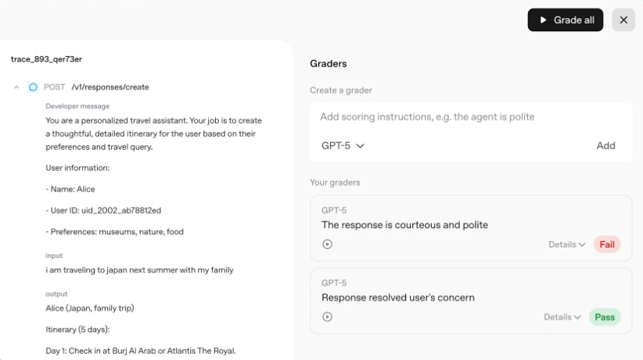
Task: Click the Day 1 itinerary output line
Action: point(140,351)
